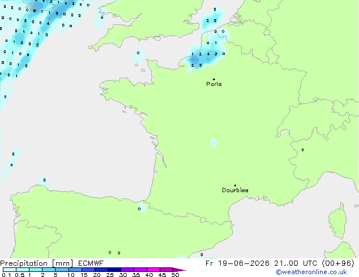359x277 pixels.
Task: Click the 0 value in the English Channel
Action: [138, 53]
